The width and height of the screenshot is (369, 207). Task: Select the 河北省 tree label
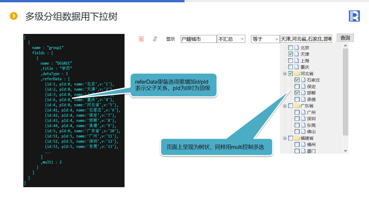[x=307, y=74]
